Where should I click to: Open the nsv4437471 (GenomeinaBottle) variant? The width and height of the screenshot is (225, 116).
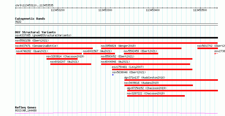tap(36, 46)
